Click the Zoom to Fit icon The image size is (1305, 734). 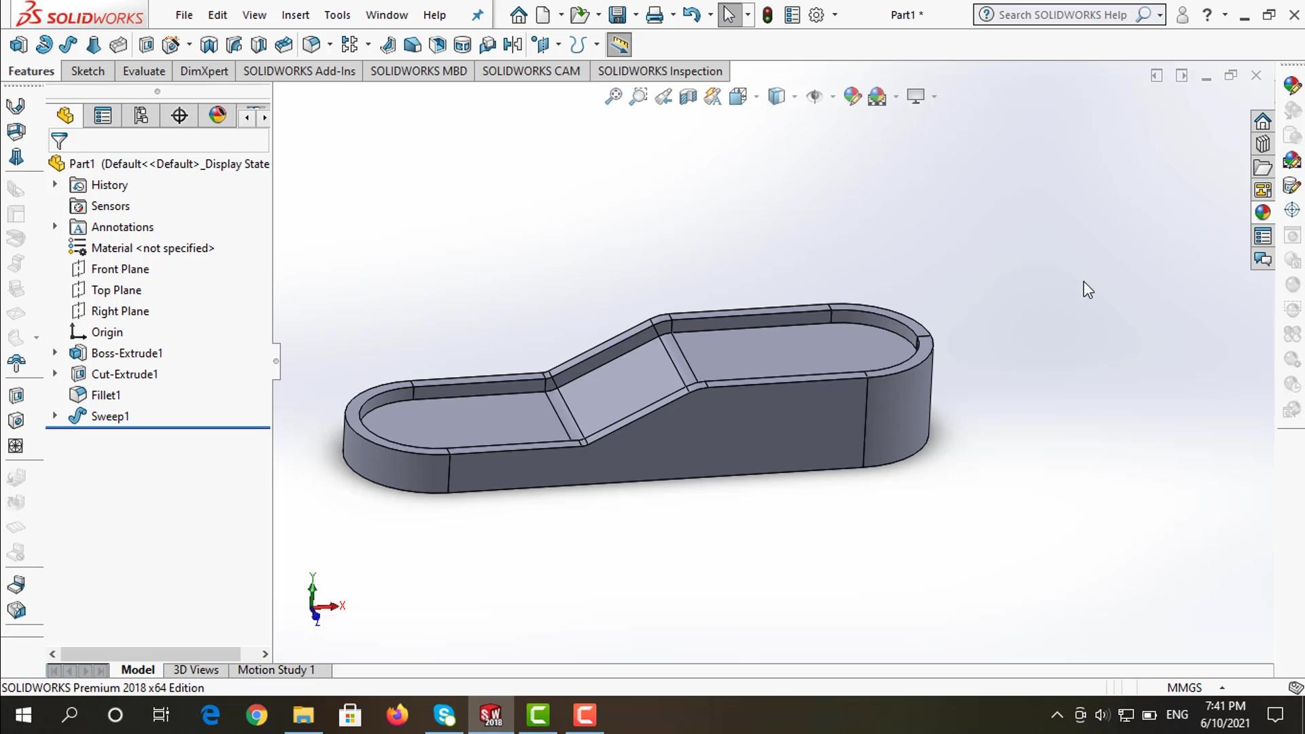(x=613, y=97)
